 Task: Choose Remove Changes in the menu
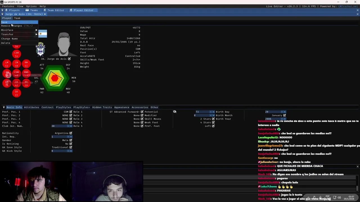19,26
